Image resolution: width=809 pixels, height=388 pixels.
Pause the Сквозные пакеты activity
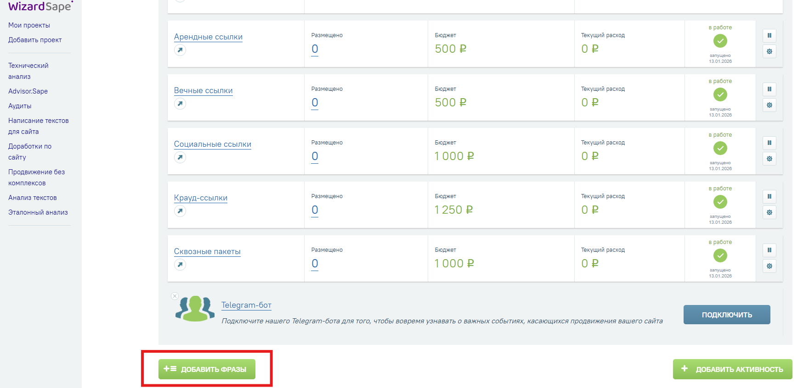(x=769, y=250)
